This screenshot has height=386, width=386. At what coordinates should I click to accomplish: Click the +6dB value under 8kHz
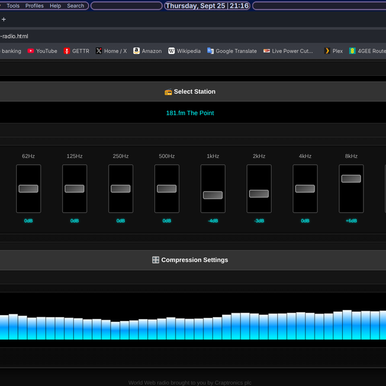[351, 221]
